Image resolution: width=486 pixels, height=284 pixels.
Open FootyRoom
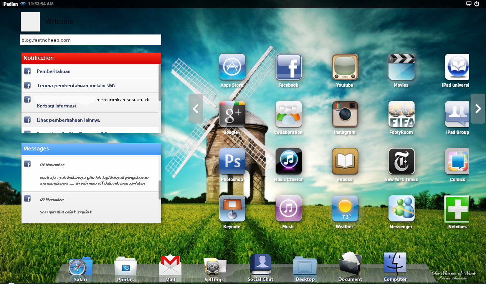pyautogui.click(x=401, y=114)
